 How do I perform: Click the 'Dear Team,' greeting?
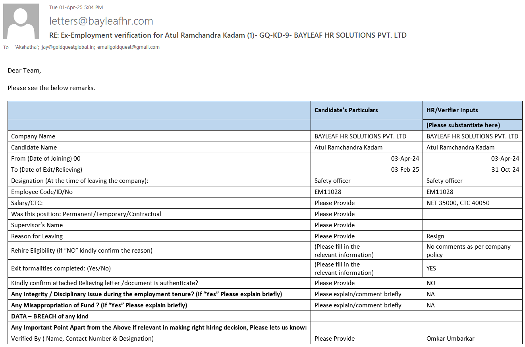[24, 71]
